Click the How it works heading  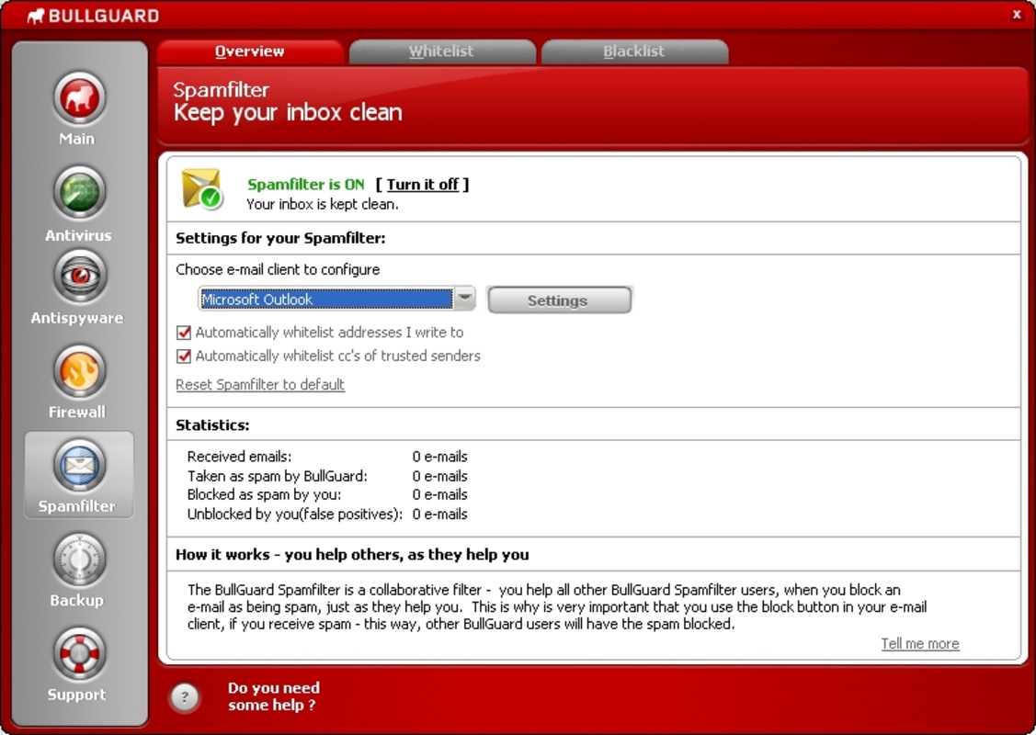tap(352, 554)
